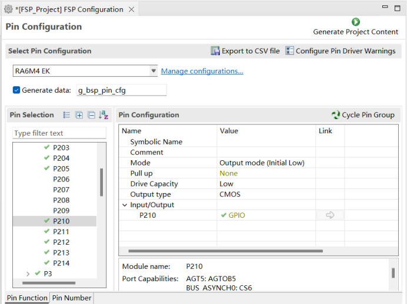The width and height of the screenshot is (407, 304).
Task: Switch to the Pin Number tab
Action: point(72,298)
